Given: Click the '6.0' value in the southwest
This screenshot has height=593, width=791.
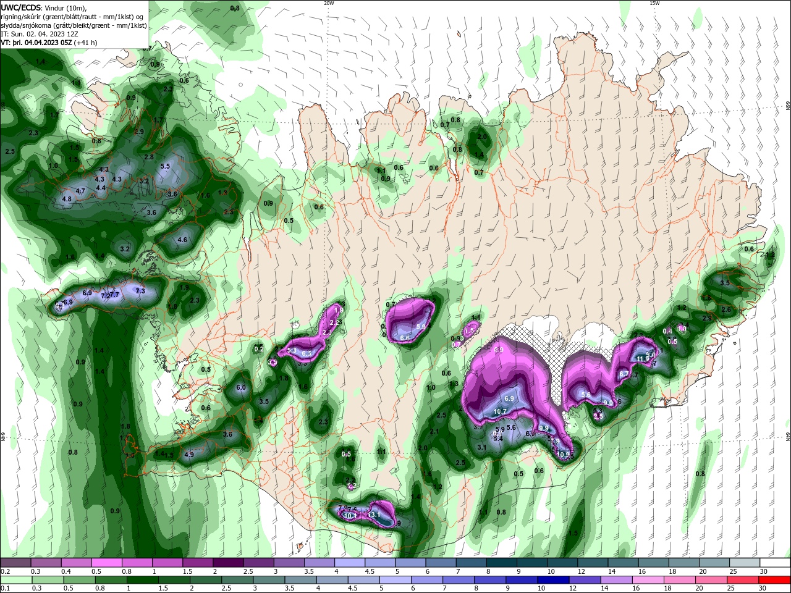Looking at the screenshot, I should (x=241, y=388).
